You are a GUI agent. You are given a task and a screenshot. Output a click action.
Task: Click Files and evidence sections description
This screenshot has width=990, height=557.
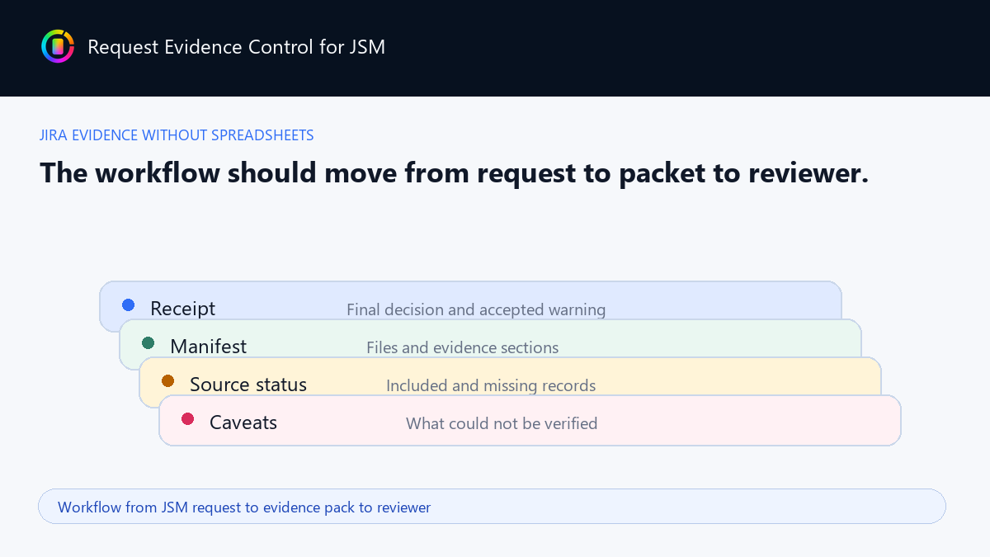click(x=462, y=348)
